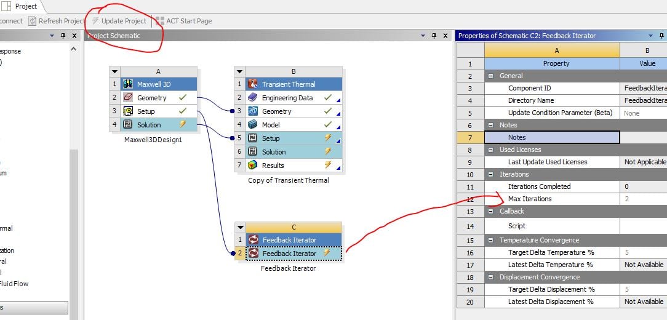Image resolution: width=667 pixels, height=320 pixels.
Task: Click the lightning status icon on Feedback Iterator row
Action: click(x=327, y=253)
